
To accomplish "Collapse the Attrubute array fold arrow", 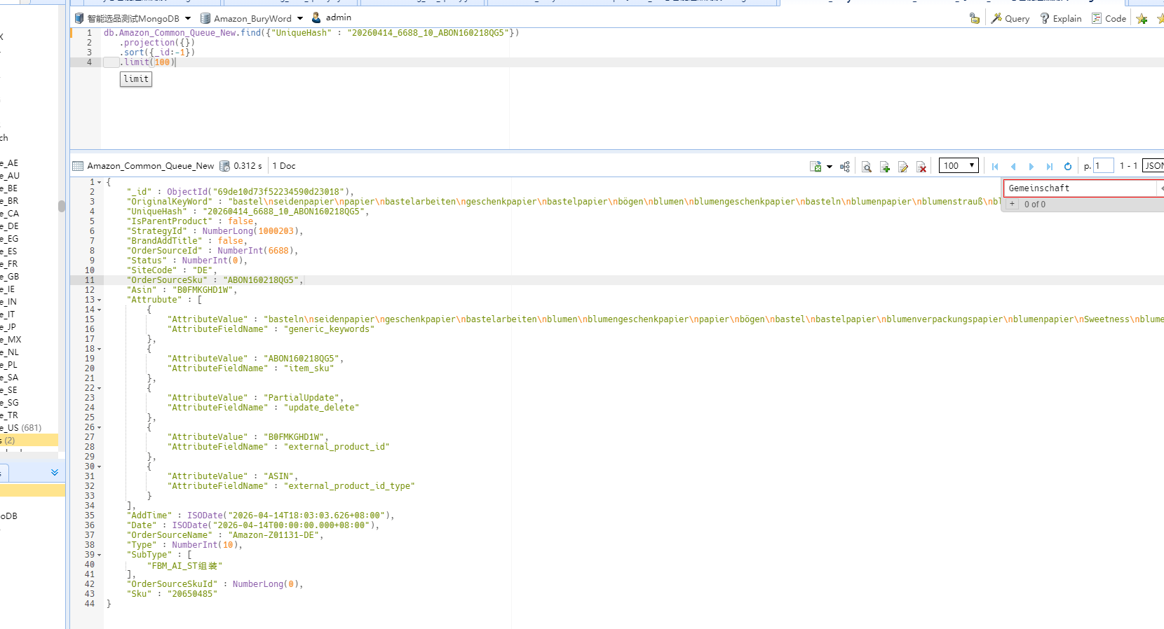I will (100, 300).
